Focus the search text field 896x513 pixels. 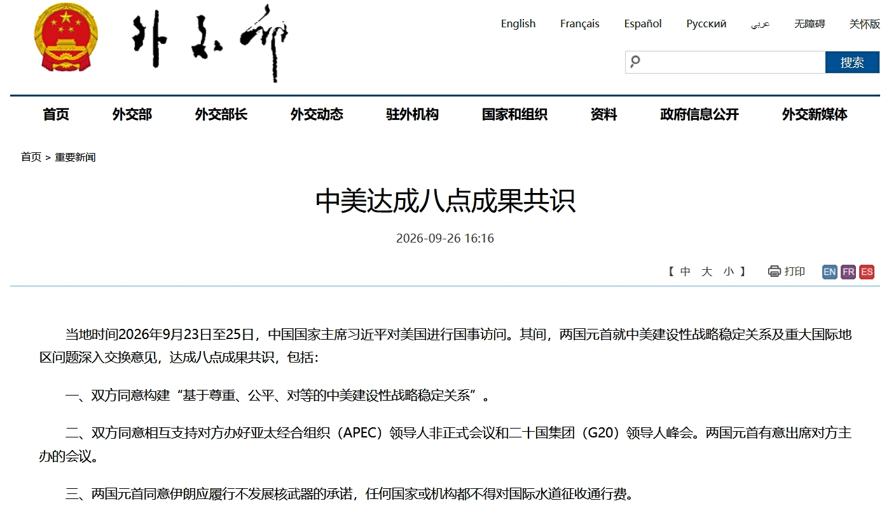coord(731,62)
